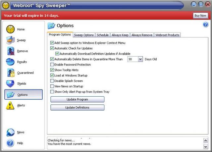This screenshot has width=212, height=152.
Task: Open the Alerts label in sidebar
Action: point(21,105)
